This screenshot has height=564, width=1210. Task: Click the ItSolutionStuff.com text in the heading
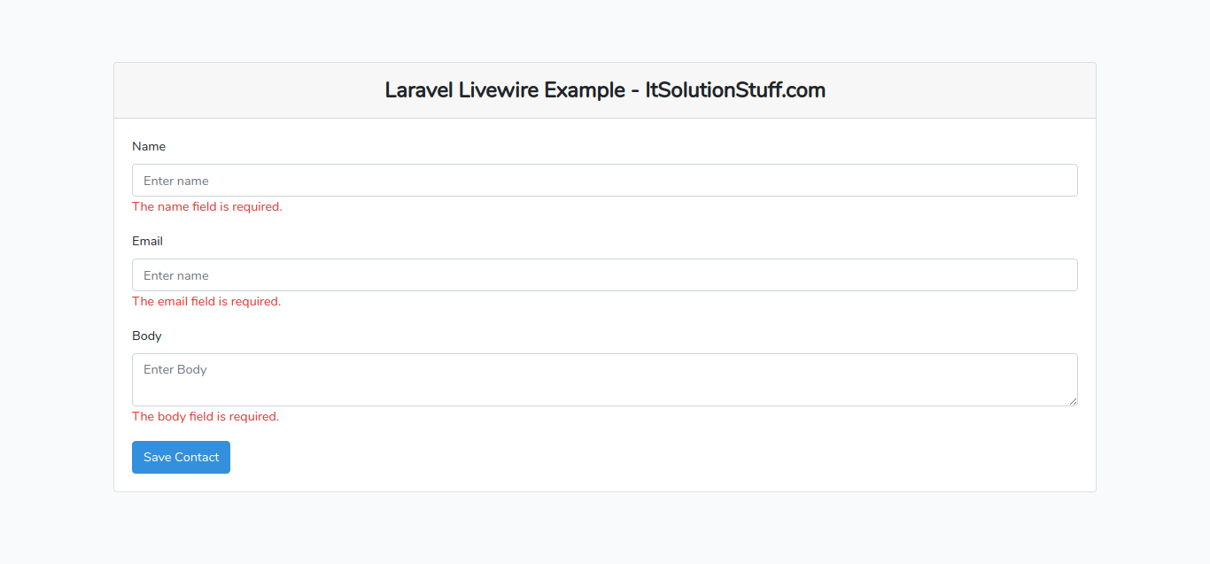pyautogui.click(x=735, y=90)
